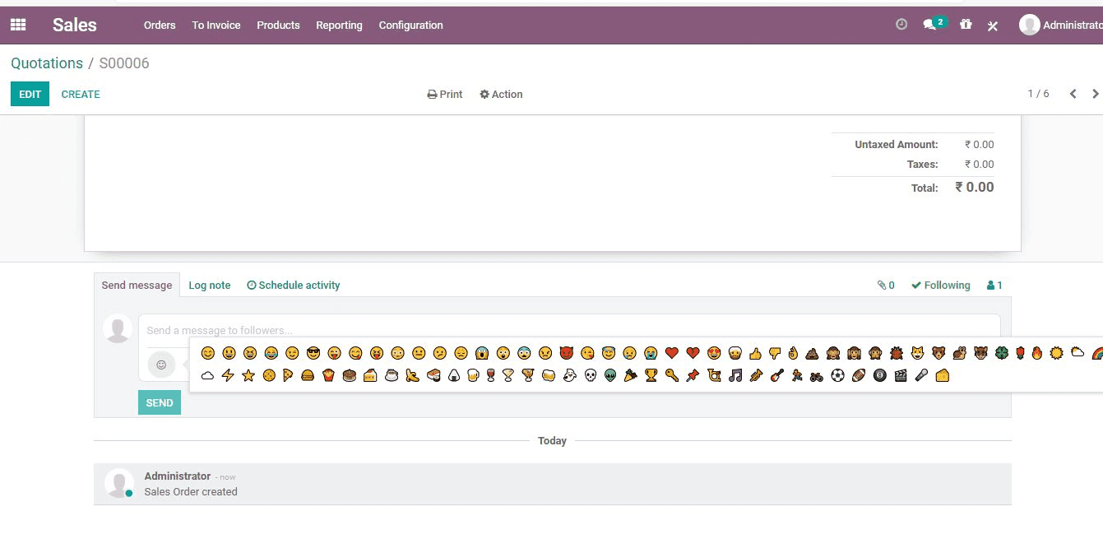This screenshot has width=1103, height=539.
Task: Click the gift icon in top bar
Action: coord(966,25)
